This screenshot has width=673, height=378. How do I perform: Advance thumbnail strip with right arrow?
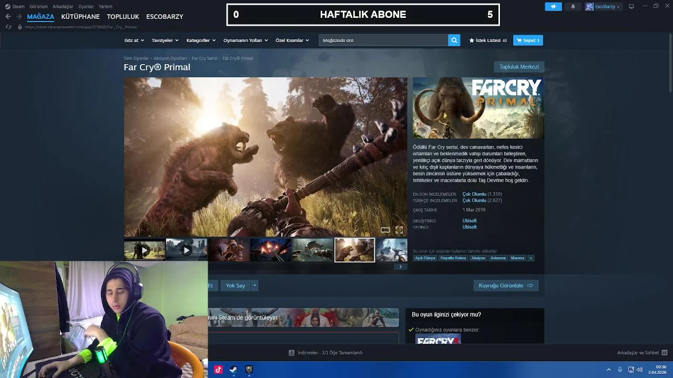(400, 267)
